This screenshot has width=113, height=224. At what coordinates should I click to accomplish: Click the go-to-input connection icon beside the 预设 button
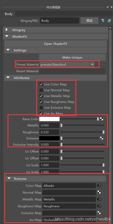point(103,21)
